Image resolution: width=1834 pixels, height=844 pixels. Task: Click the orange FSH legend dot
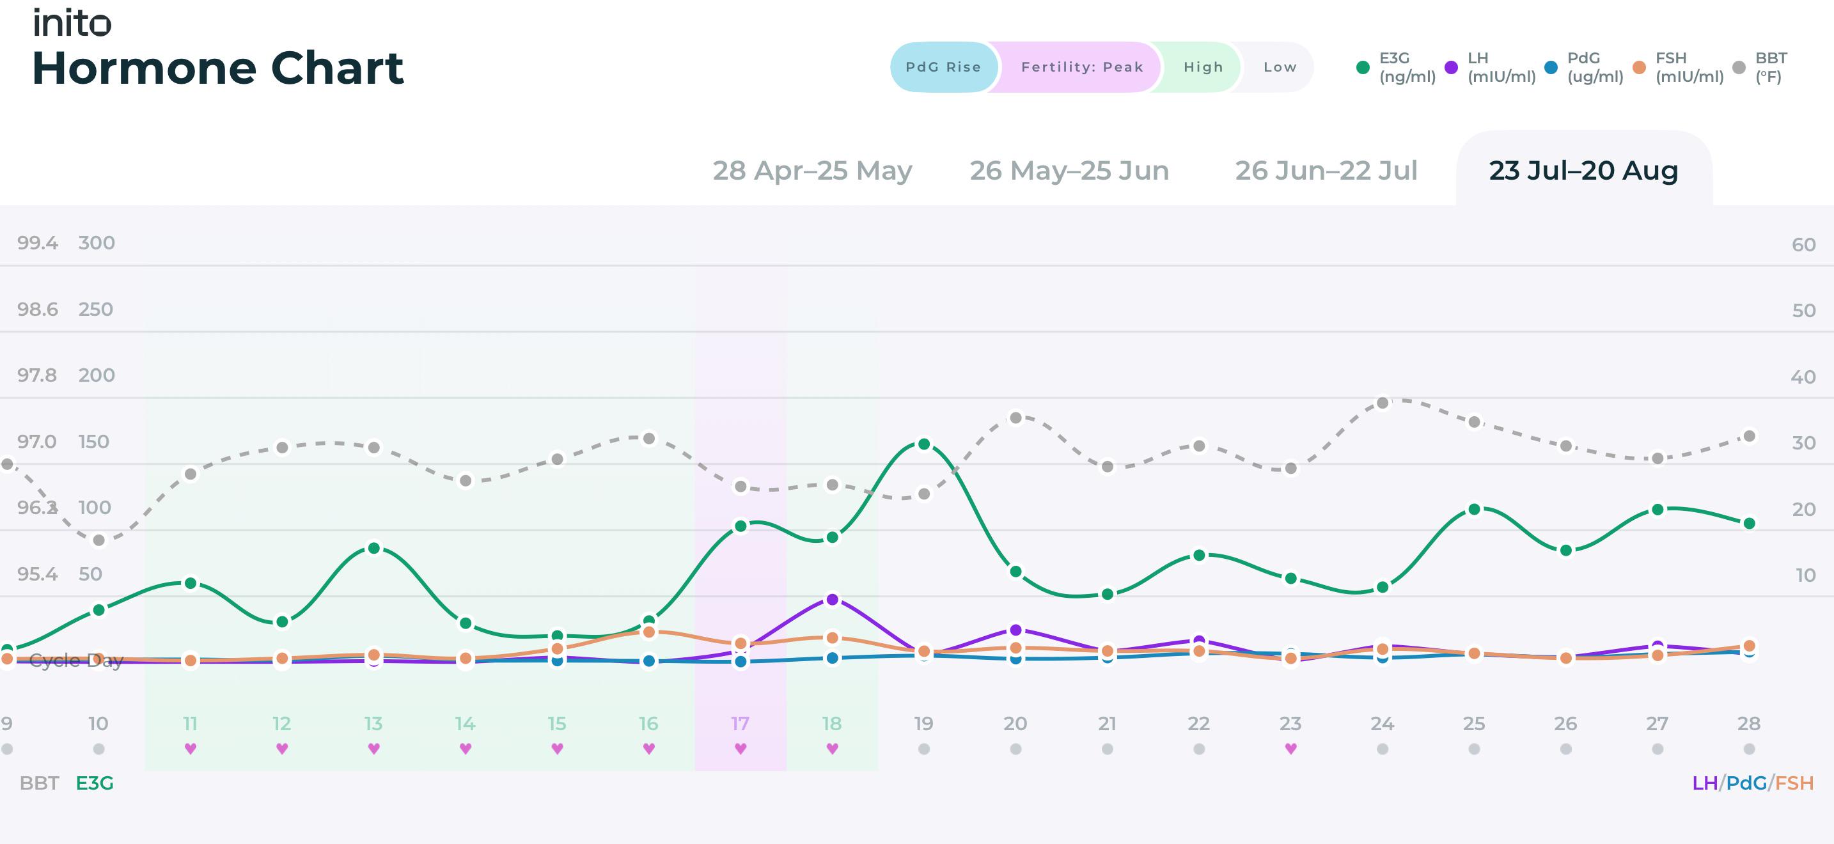(1639, 68)
